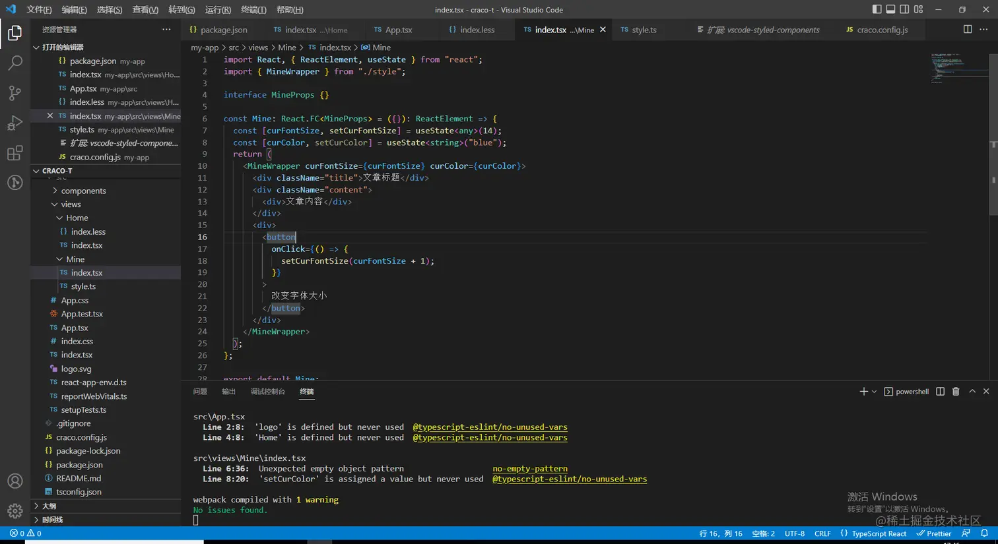Open Run and Debug view
Screen dimensions: 998x544
[x=15, y=123]
